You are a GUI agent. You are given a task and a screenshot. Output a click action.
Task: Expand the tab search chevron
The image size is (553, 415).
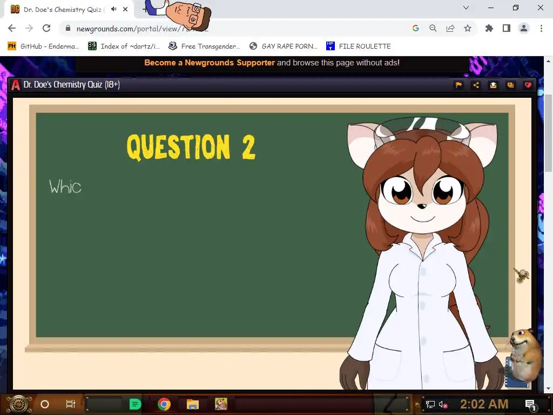point(466,8)
